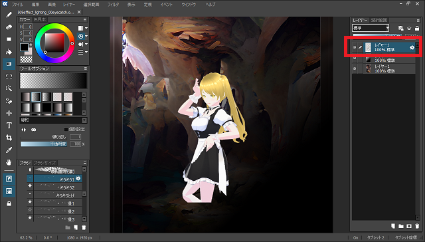425x242 pixels.
Task: Open the ファイル menu
Action: pyautogui.click(x=18, y=5)
